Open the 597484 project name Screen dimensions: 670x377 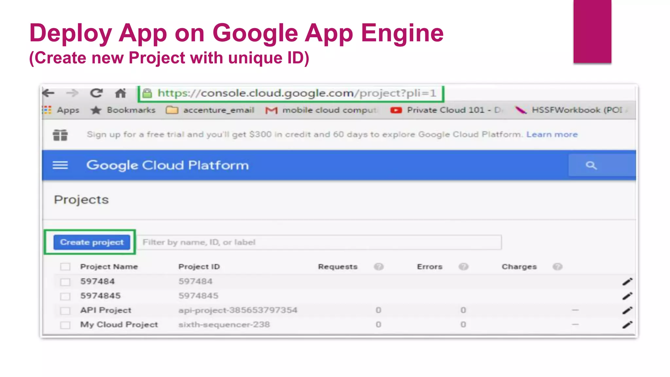coord(97,281)
